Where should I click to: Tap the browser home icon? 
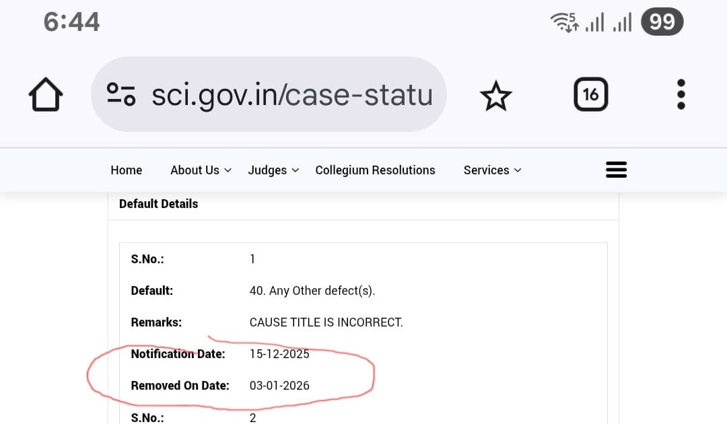46,95
